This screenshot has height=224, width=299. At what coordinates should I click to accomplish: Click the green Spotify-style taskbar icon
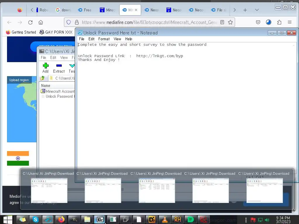click(190, 220)
